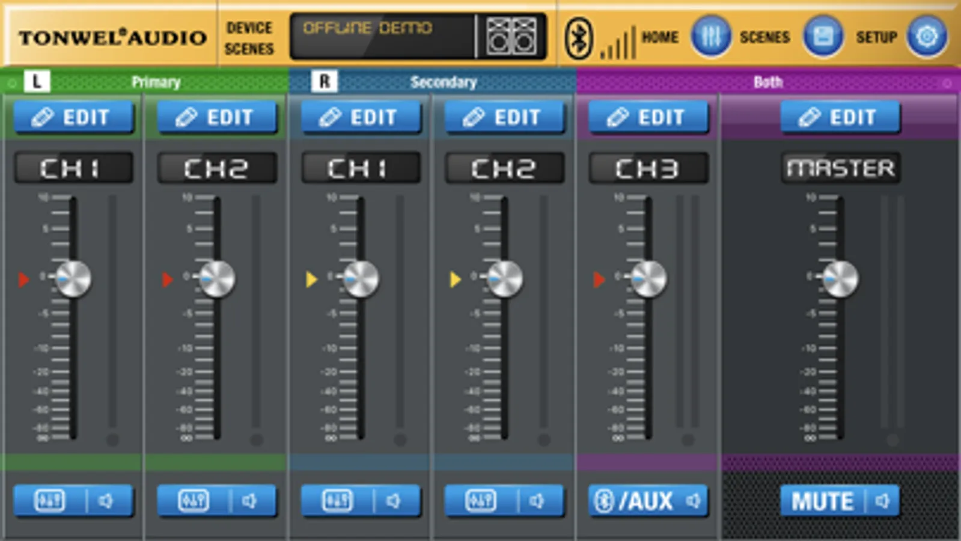
Task: Rename the Secondary CH1 name display
Action: pyautogui.click(x=361, y=168)
